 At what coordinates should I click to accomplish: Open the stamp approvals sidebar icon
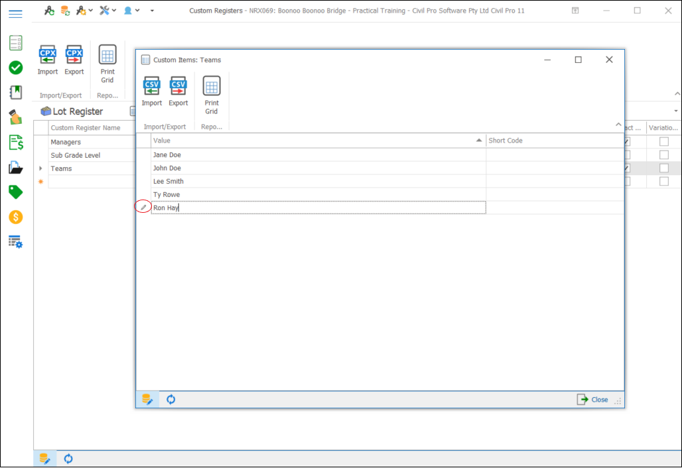[x=16, y=117]
